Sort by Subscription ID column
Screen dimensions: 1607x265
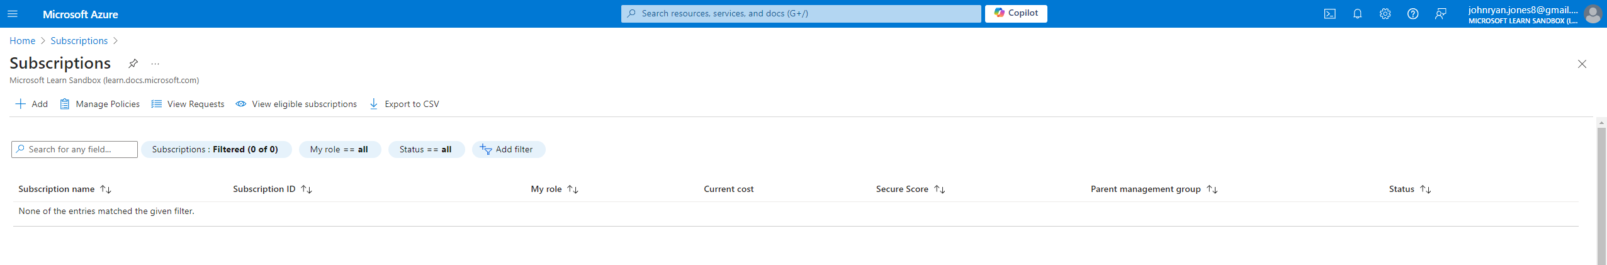273,189
